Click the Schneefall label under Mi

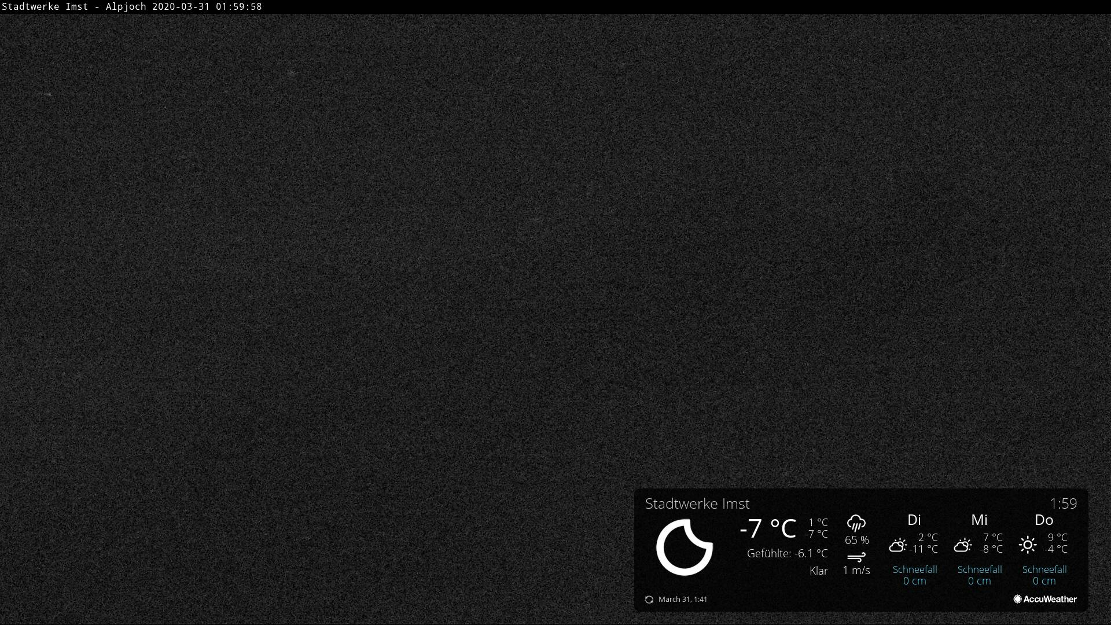[980, 569]
